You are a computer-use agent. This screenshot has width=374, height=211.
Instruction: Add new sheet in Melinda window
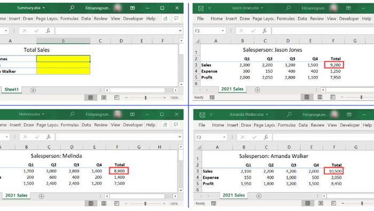(41, 196)
